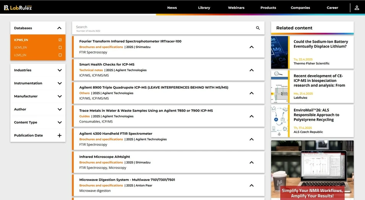Open the EnviroMail Polystyrene Recycling thumbnail
The image size is (365, 200).
279,121
